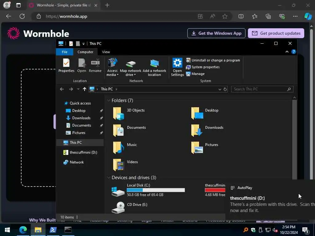Viewport: 315px width, 236px height.
Task: Select Desktop under Quick access
Action: pyautogui.click(x=78, y=111)
